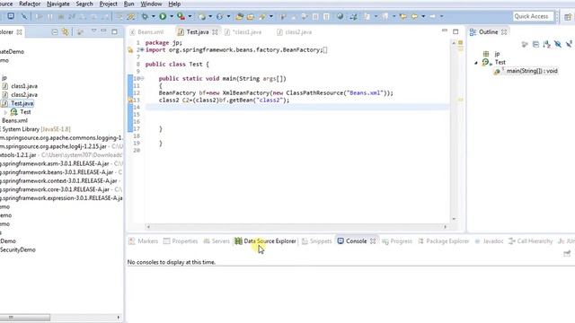
Task: Maximize the editor area
Action: (456, 32)
